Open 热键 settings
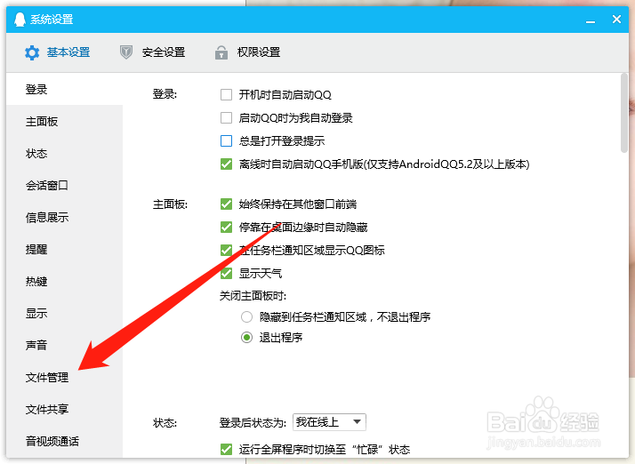The width and height of the screenshot is (635, 464). click(x=64, y=282)
